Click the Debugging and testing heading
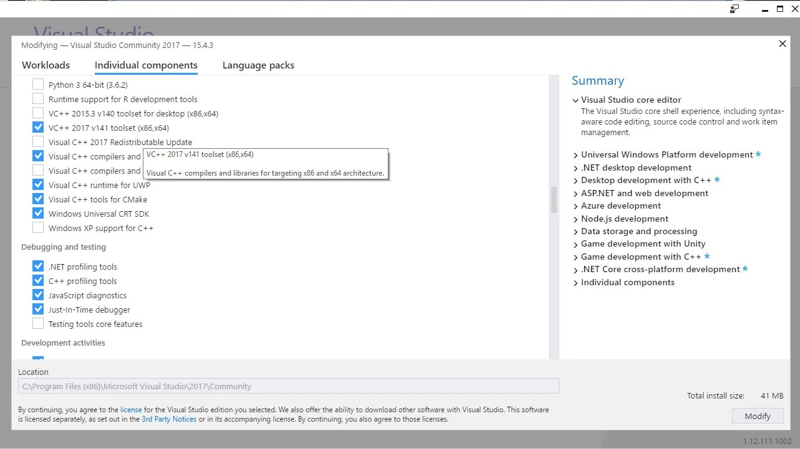This screenshot has width=800, height=449. 64,247
